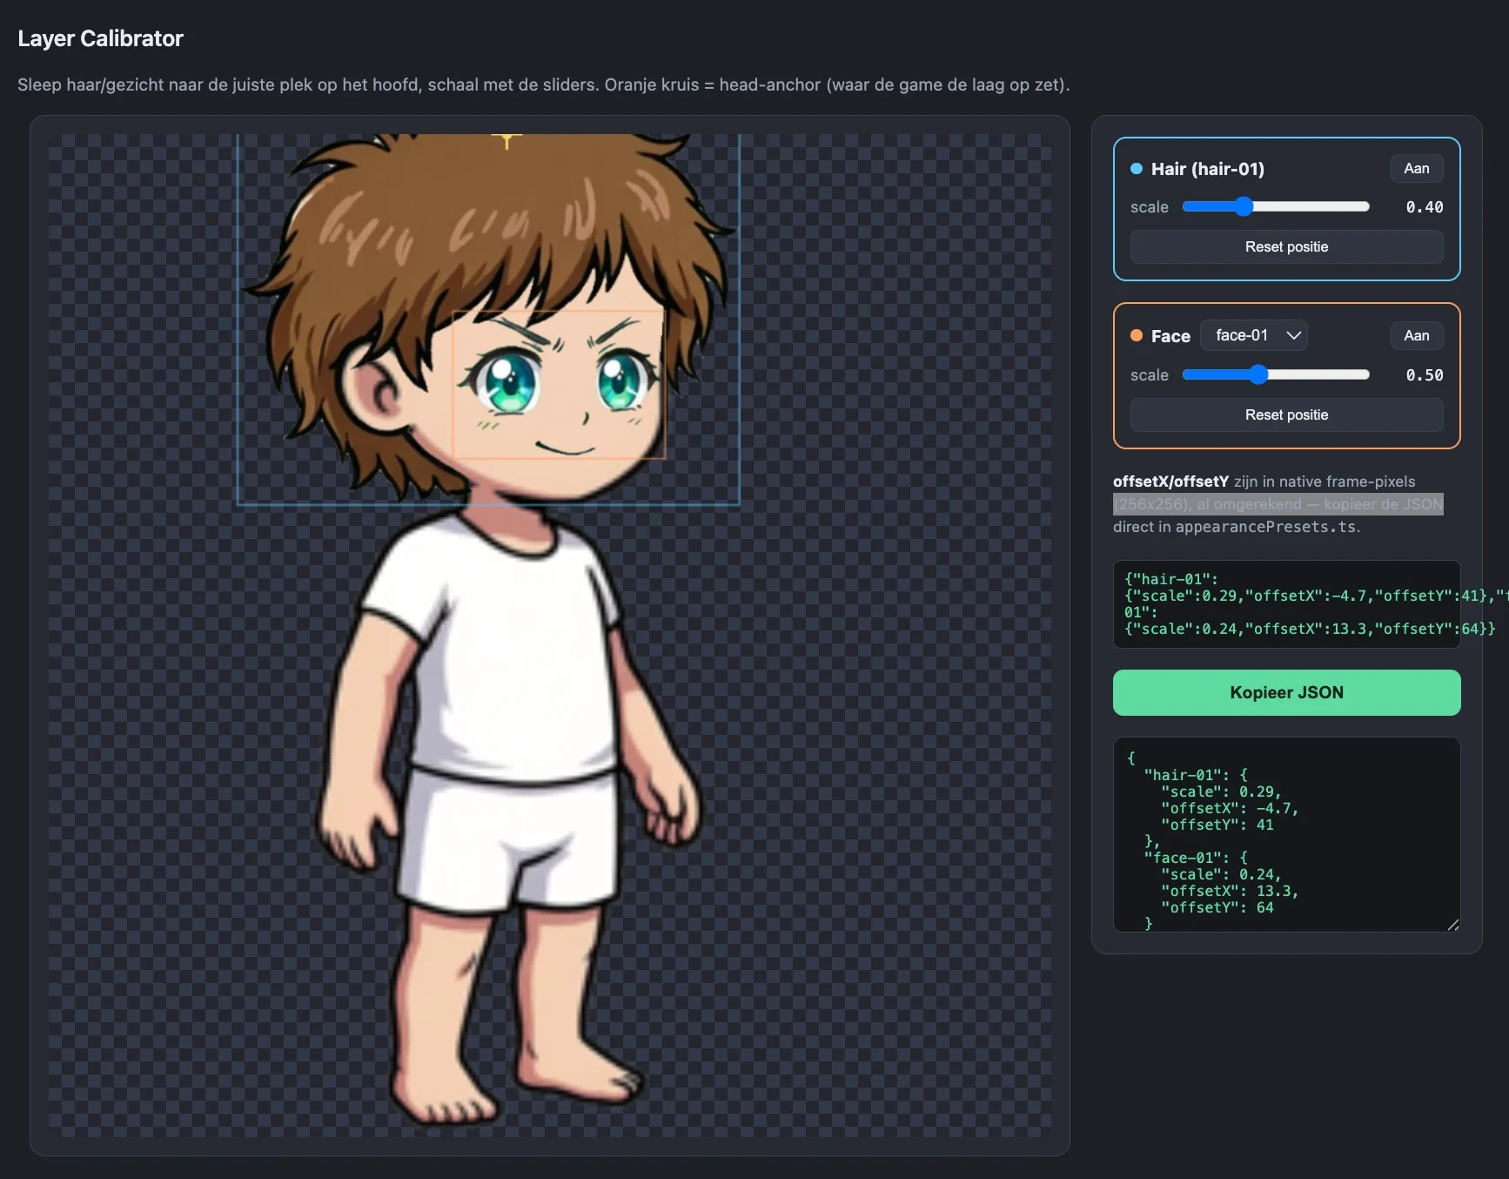Click the character's face layer in canvas
This screenshot has height=1179, width=1509.
(559, 385)
